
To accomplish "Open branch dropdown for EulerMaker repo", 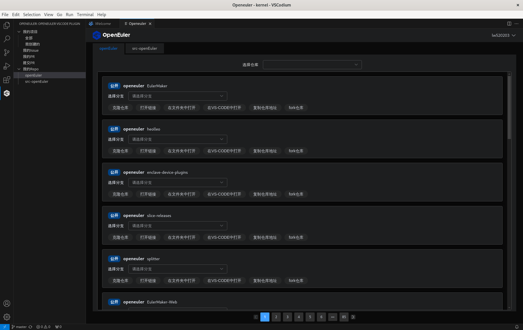I will coord(178,96).
